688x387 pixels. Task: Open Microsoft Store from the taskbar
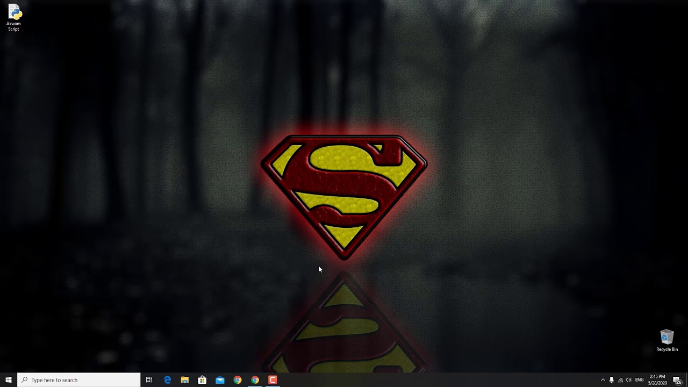point(202,380)
